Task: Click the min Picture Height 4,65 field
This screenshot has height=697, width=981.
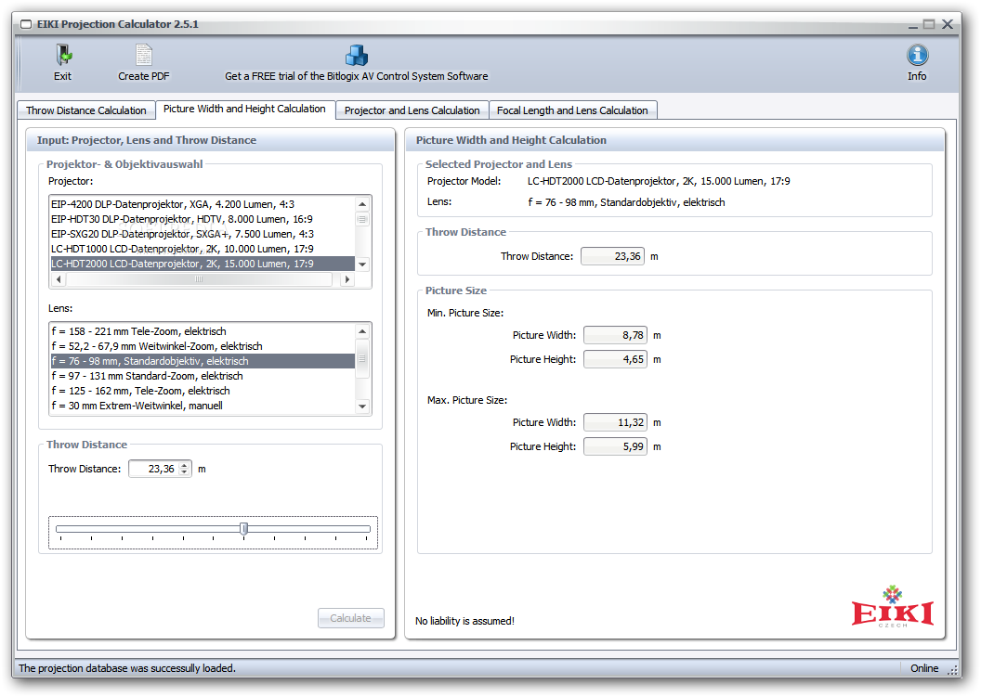Action: [616, 359]
